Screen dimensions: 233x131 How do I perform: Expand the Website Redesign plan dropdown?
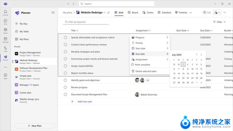point(104,13)
